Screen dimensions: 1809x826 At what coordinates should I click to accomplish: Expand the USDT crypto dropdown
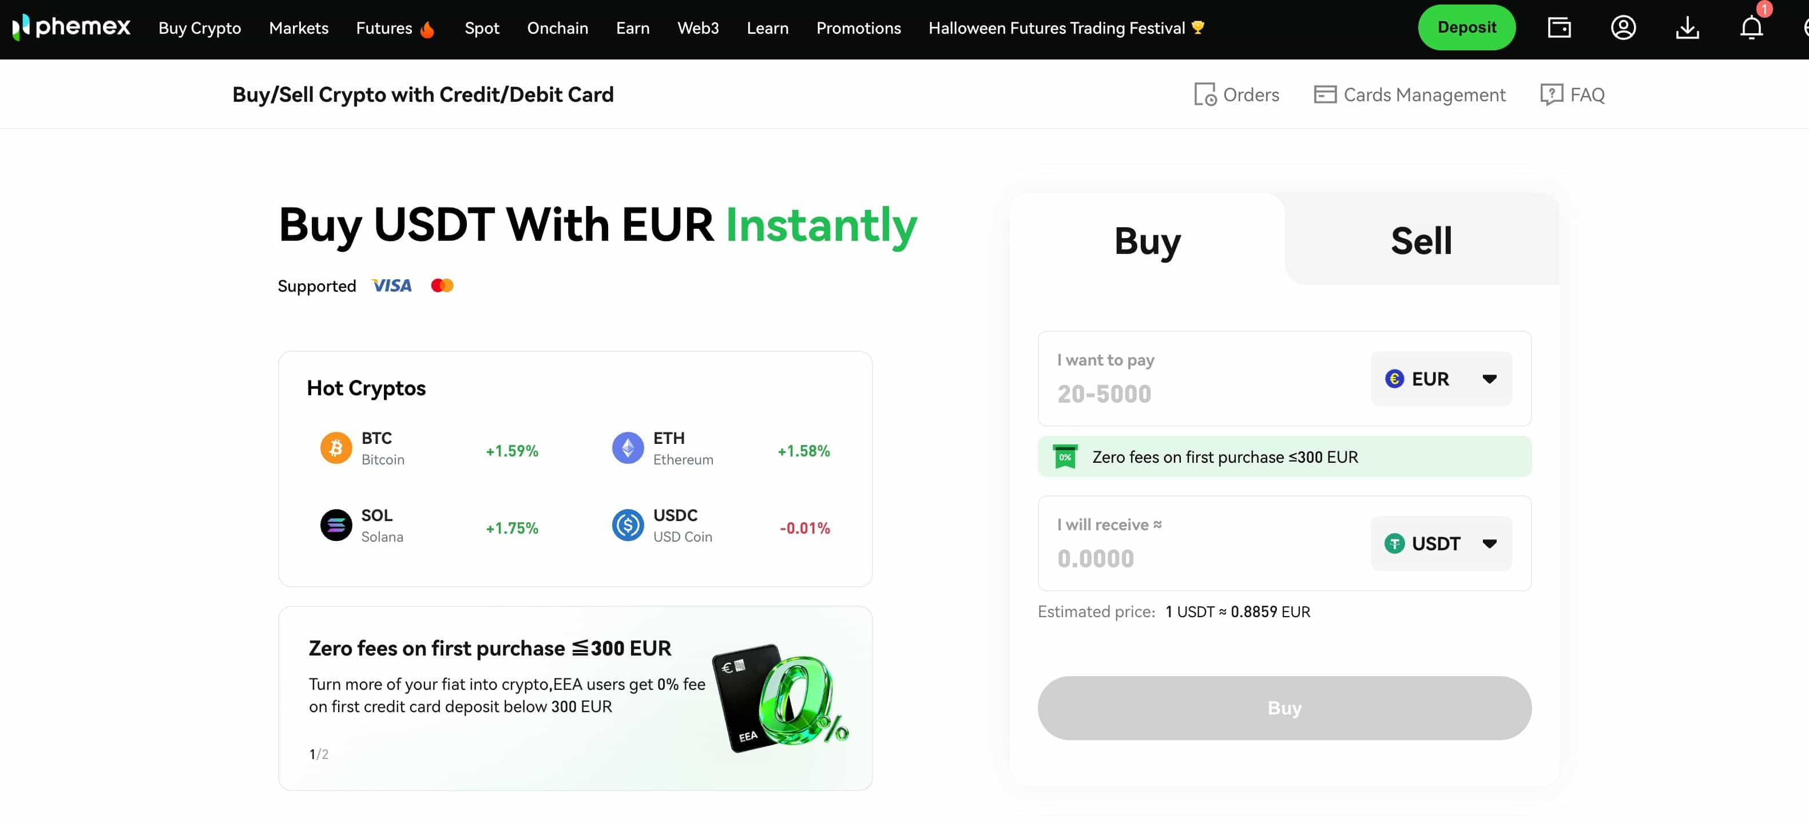coord(1441,543)
